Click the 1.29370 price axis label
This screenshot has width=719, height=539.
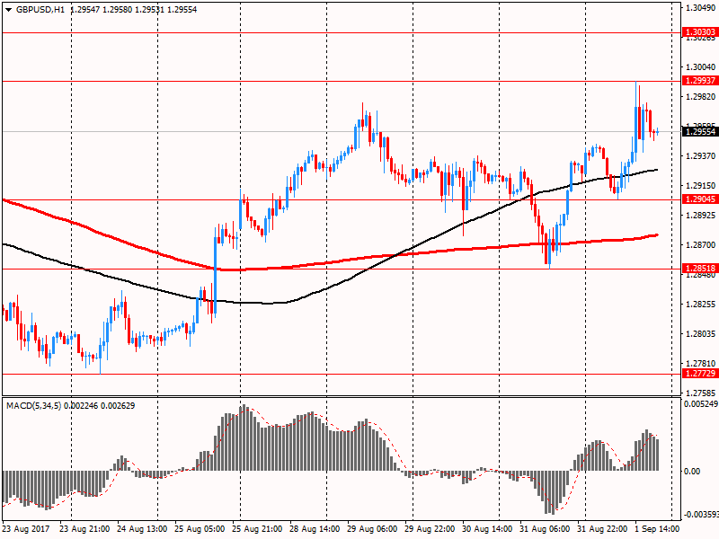(x=701, y=156)
